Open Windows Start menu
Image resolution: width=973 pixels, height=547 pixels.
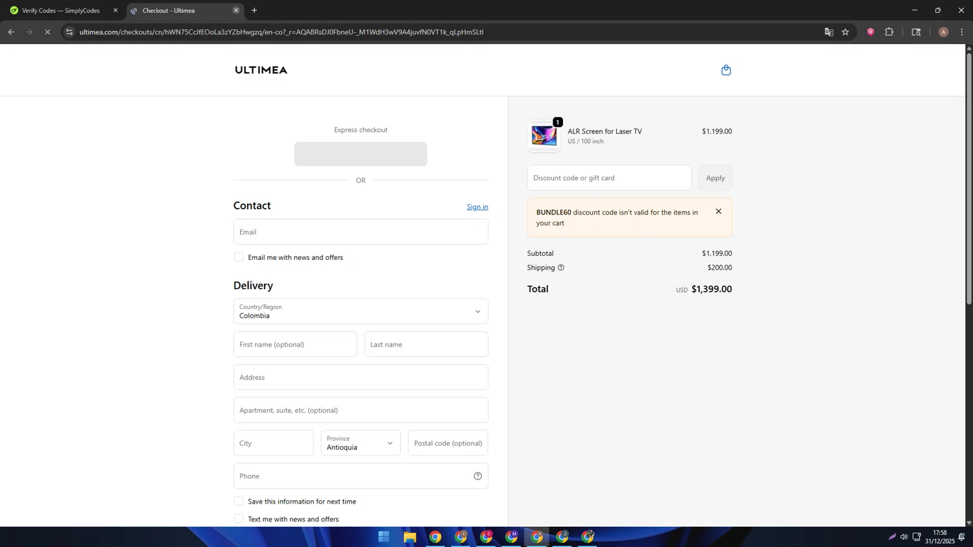click(x=384, y=537)
